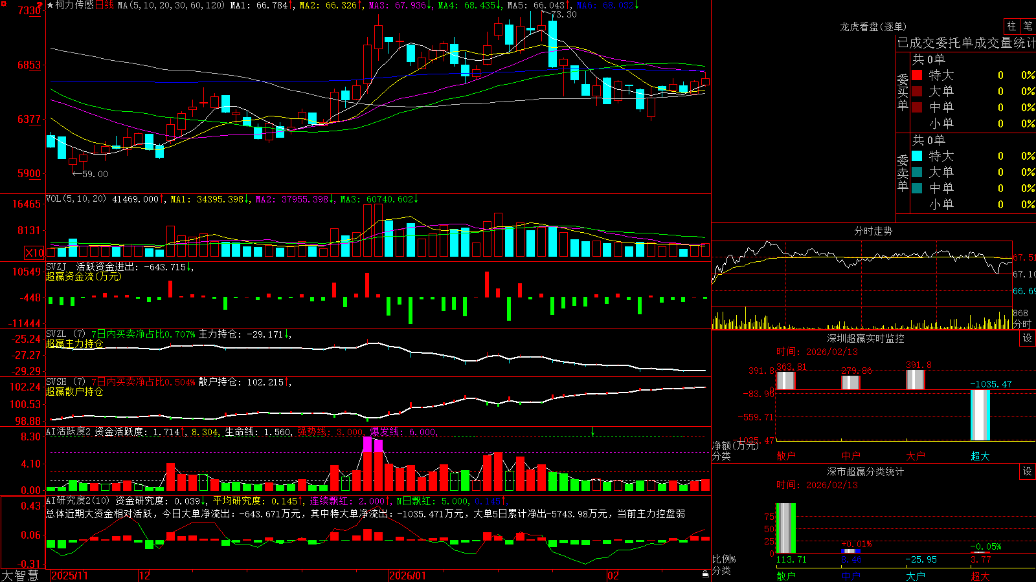The image size is (1036, 582).
Task: Click the AI研究度2(10) indicator label
Action: pyautogui.click(x=78, y=501)
